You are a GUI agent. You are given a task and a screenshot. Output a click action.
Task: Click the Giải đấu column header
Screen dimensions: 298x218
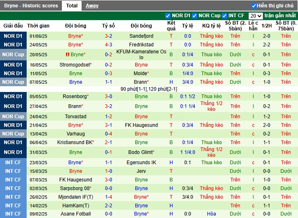(13, 26)
